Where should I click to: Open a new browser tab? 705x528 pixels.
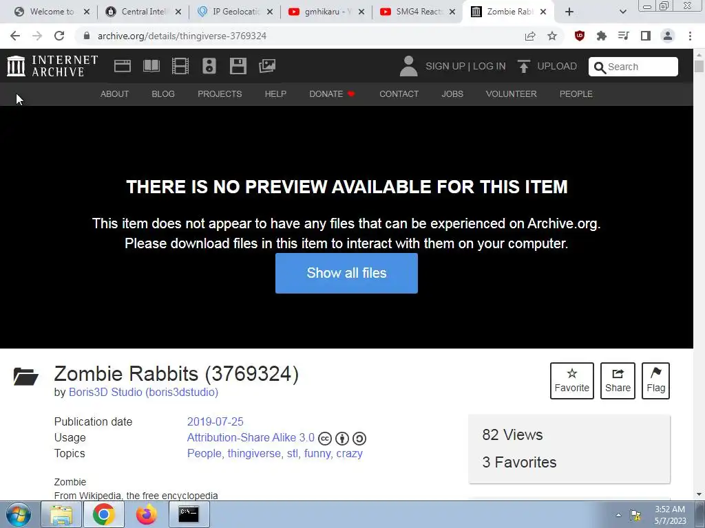click(569, 12)
